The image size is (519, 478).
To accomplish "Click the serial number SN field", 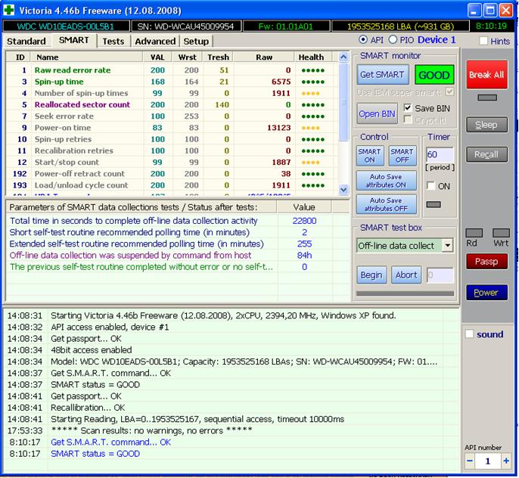I will [x=186, y=26].
